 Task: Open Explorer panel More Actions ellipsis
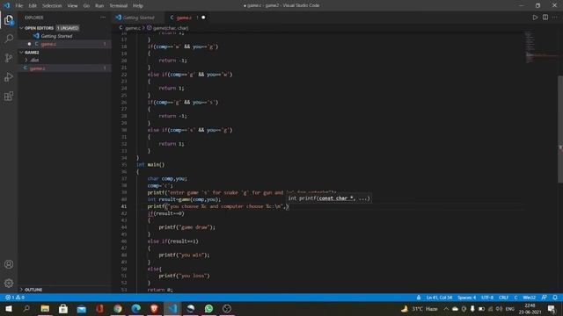click(103, 18)
